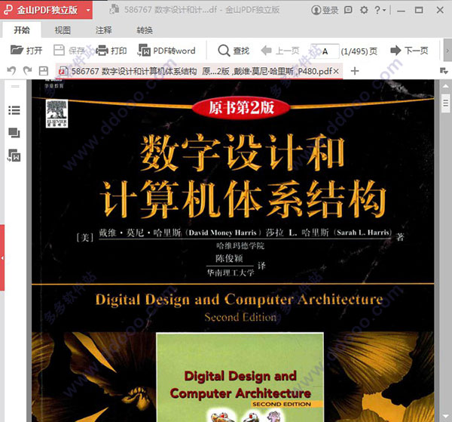
Task: Open the 查找 search tool
Action: tap(234, 51)
